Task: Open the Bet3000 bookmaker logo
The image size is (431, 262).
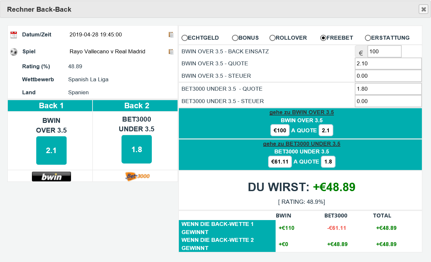Action: [x=137, y=176]
